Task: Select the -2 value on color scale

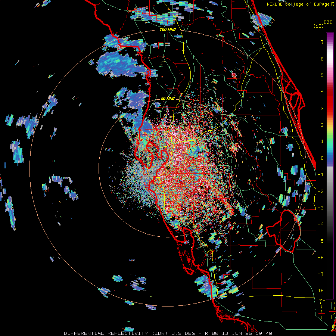Action: pyautogui.click(x=321, y=192)
